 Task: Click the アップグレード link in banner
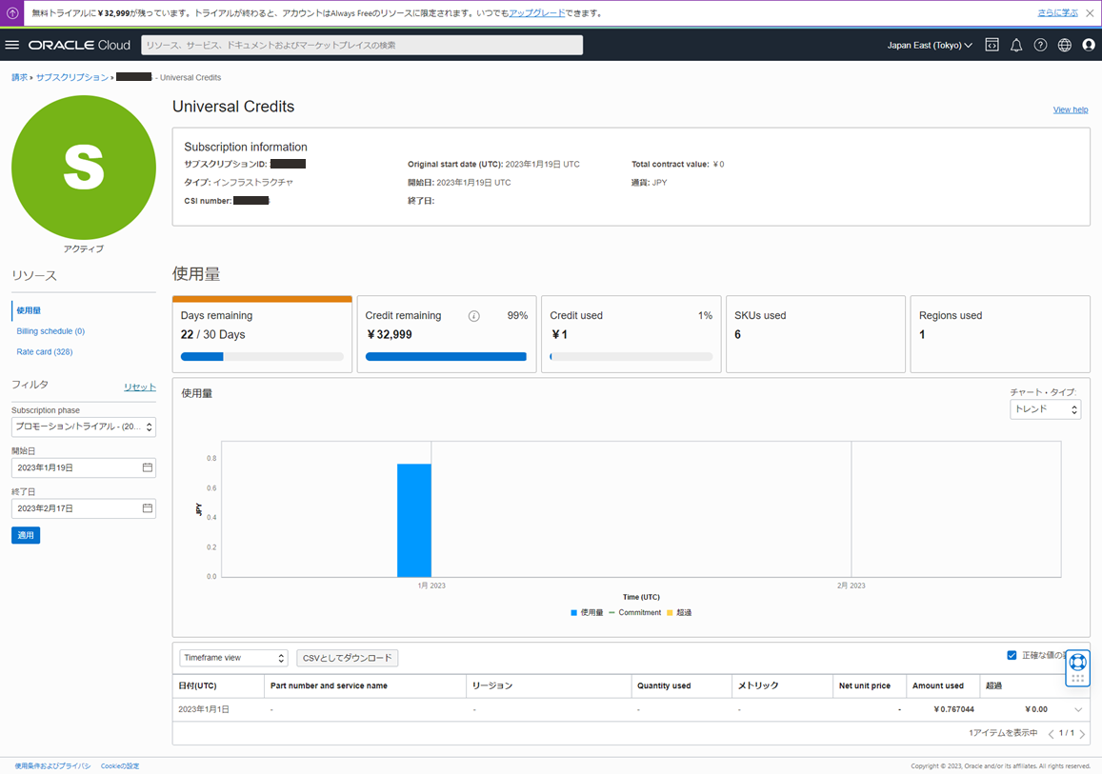[537, 13]
